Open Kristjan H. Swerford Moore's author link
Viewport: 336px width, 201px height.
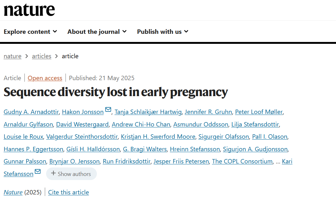[x=158, y=137]
